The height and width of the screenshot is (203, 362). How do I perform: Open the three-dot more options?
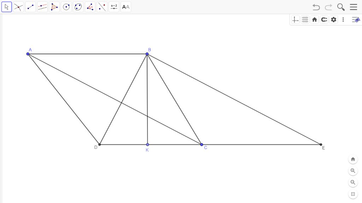[343, 20]
